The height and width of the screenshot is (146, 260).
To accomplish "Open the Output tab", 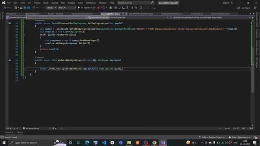I will (20, 132).
